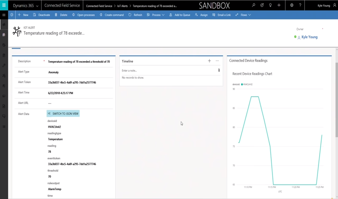
Task: Click the Temperature reading breadcrumb item
Action: (x=155, y=6)
